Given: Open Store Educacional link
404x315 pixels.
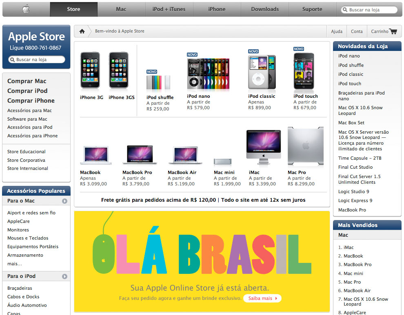Looking at the screenshot, I should point(26,152).
